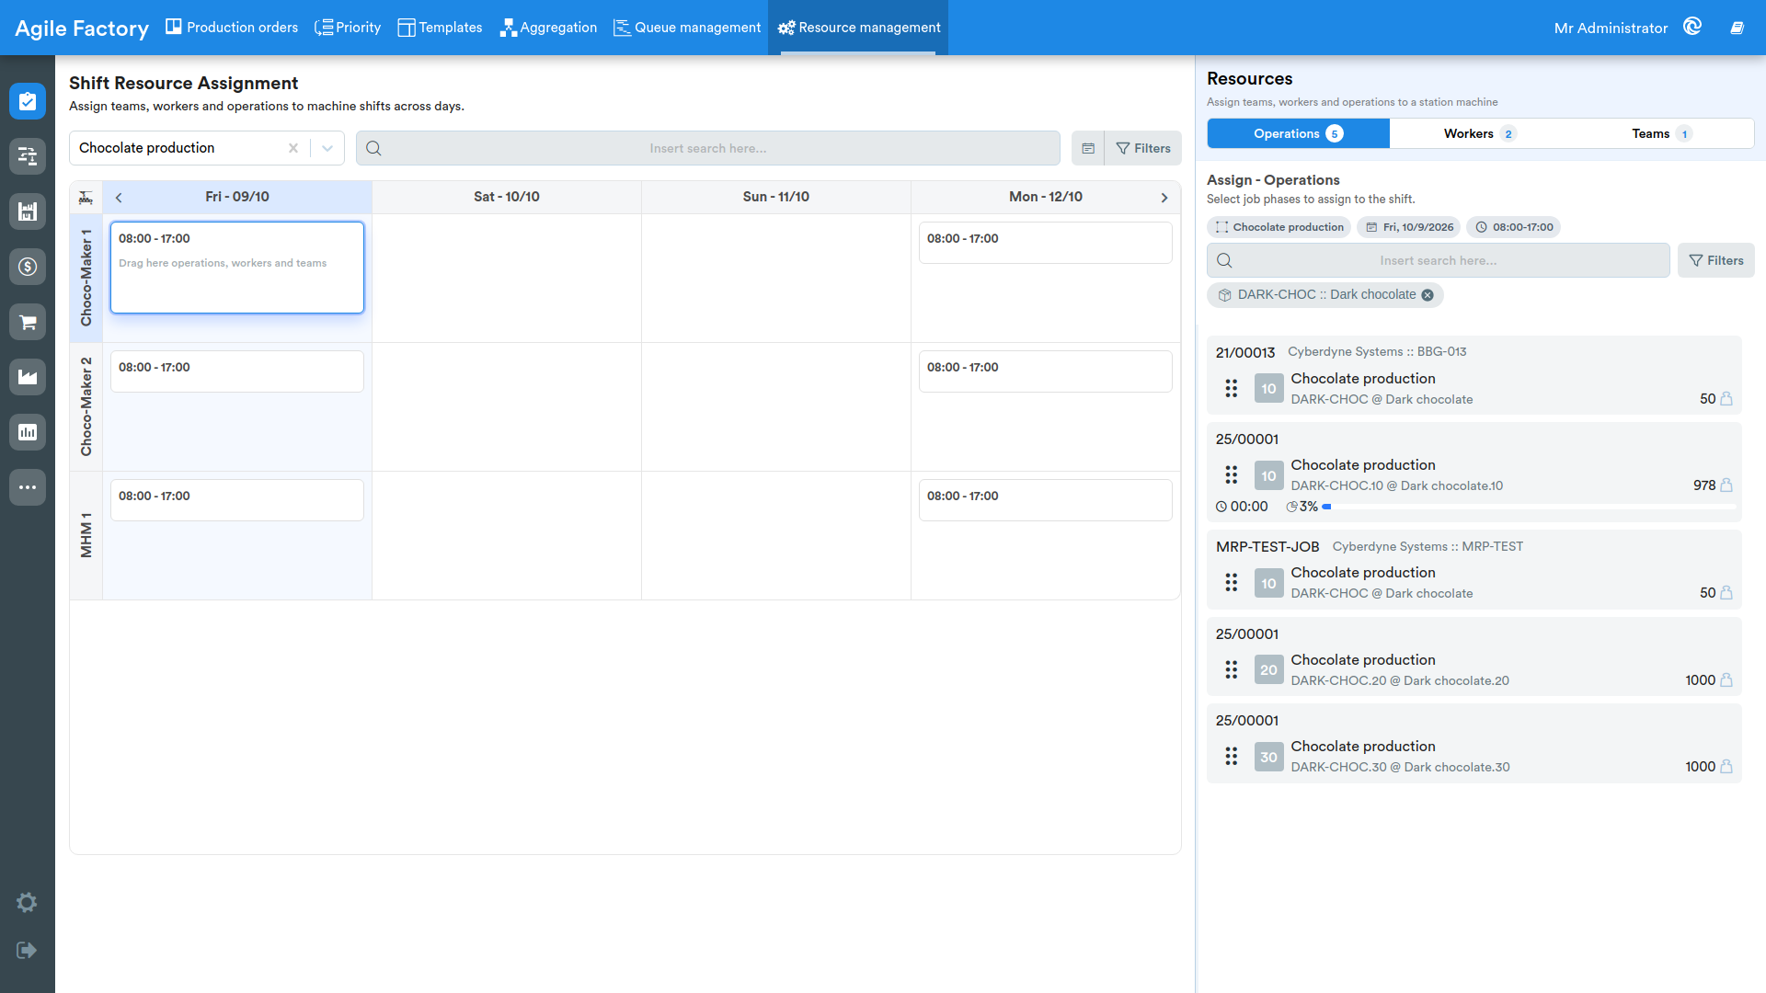Open Priority menu
This screenshot has width=1766, height=993.
click(x=348, y=28)
